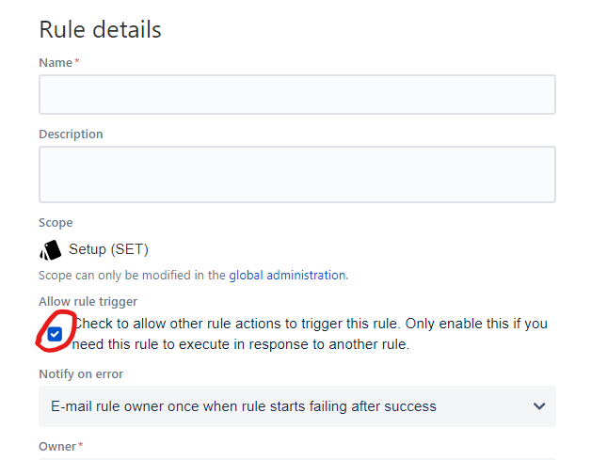The height and width of the screenshot is (460, 607).
Task: Uncheck the Allow rule trigger checkbox
Action: (56, 334)
